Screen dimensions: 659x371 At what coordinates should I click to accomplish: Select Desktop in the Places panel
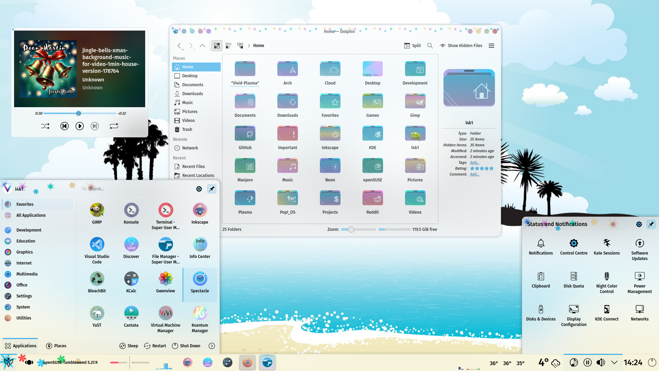coord(196,76)
